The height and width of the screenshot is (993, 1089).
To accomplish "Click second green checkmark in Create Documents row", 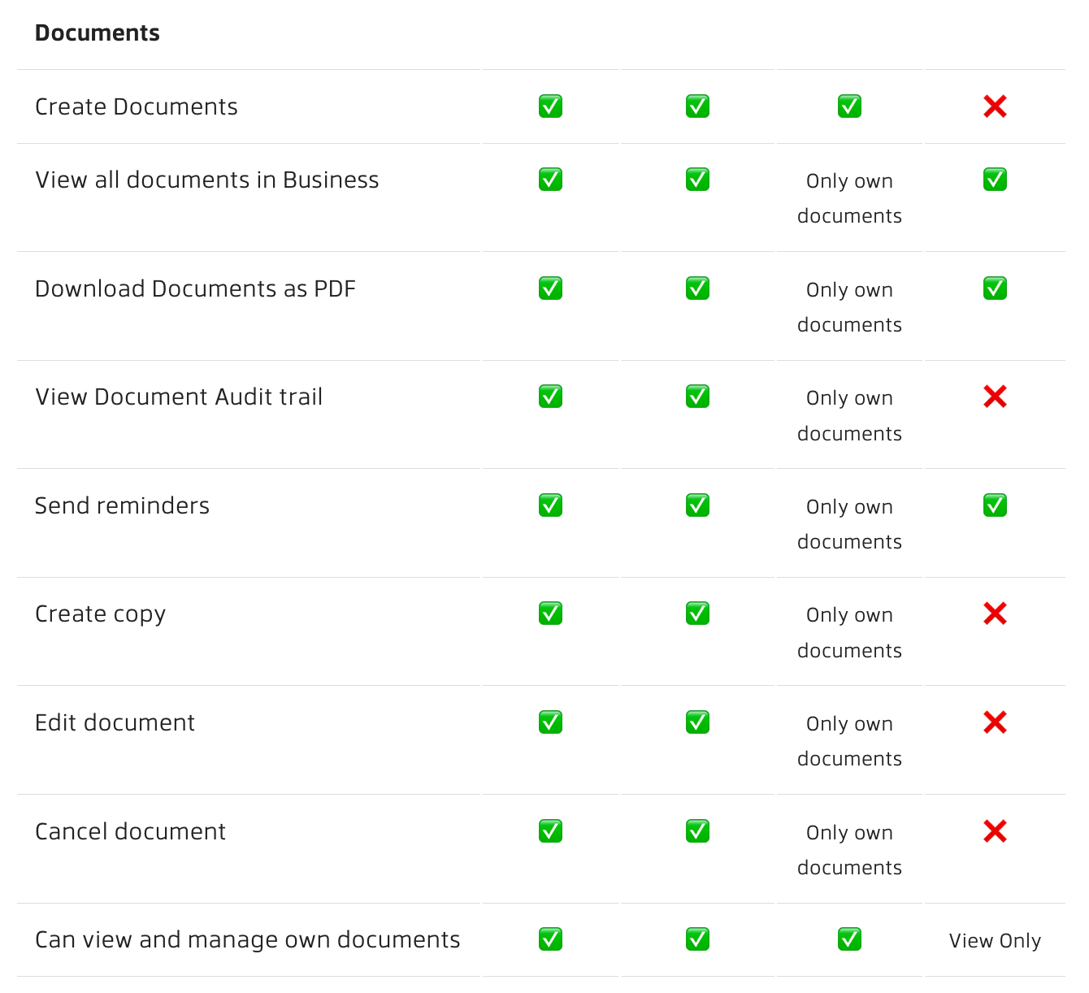I will 697,106.
